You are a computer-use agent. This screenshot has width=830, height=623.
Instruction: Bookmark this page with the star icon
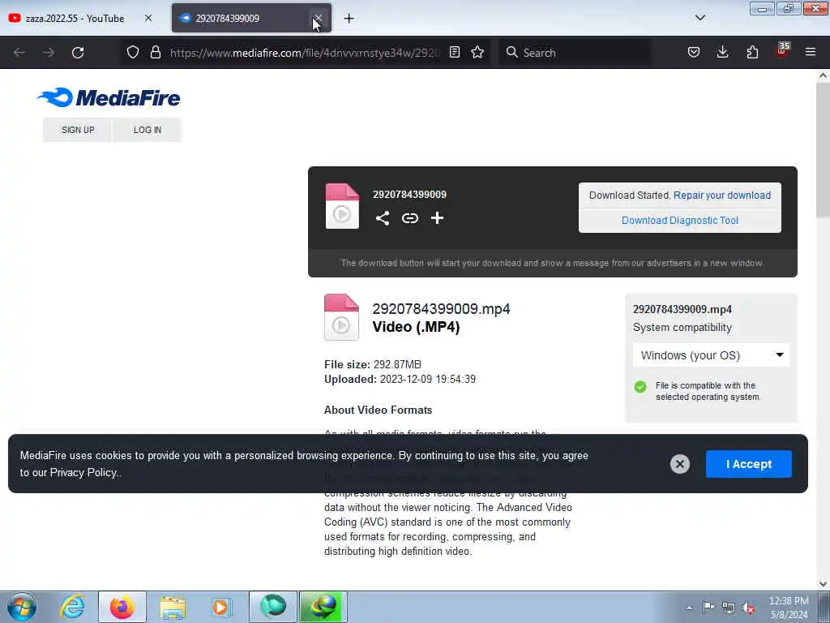pos(477,53)
